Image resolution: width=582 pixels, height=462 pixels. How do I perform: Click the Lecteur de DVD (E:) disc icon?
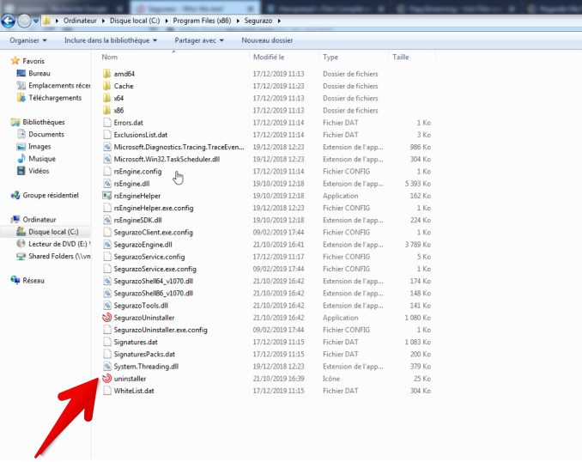(21, 244)
